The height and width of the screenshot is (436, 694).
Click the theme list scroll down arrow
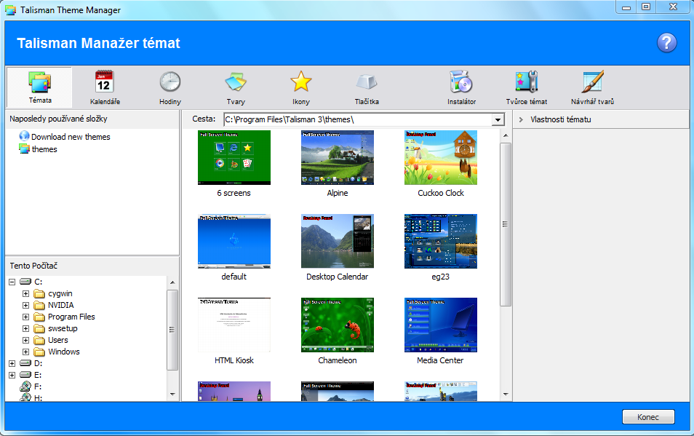506,395
